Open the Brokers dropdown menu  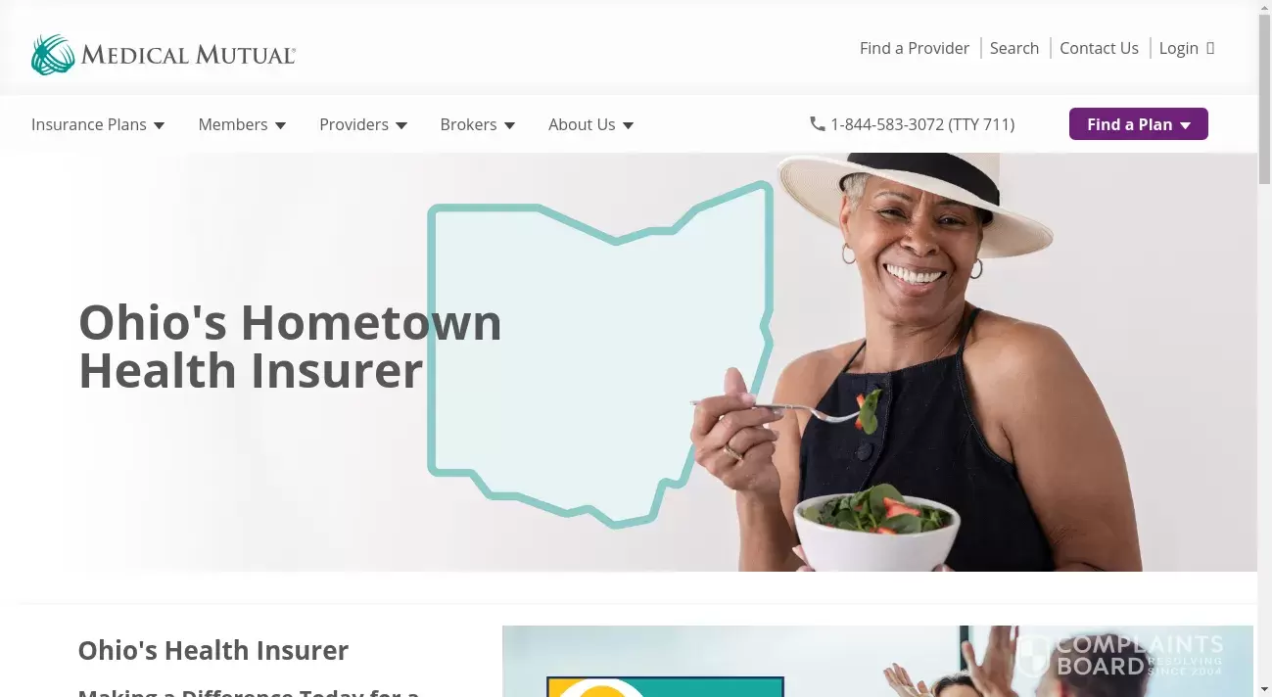coord(478,124)
